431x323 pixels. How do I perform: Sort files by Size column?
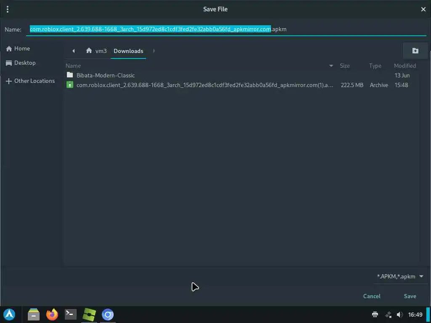[345, 66]
